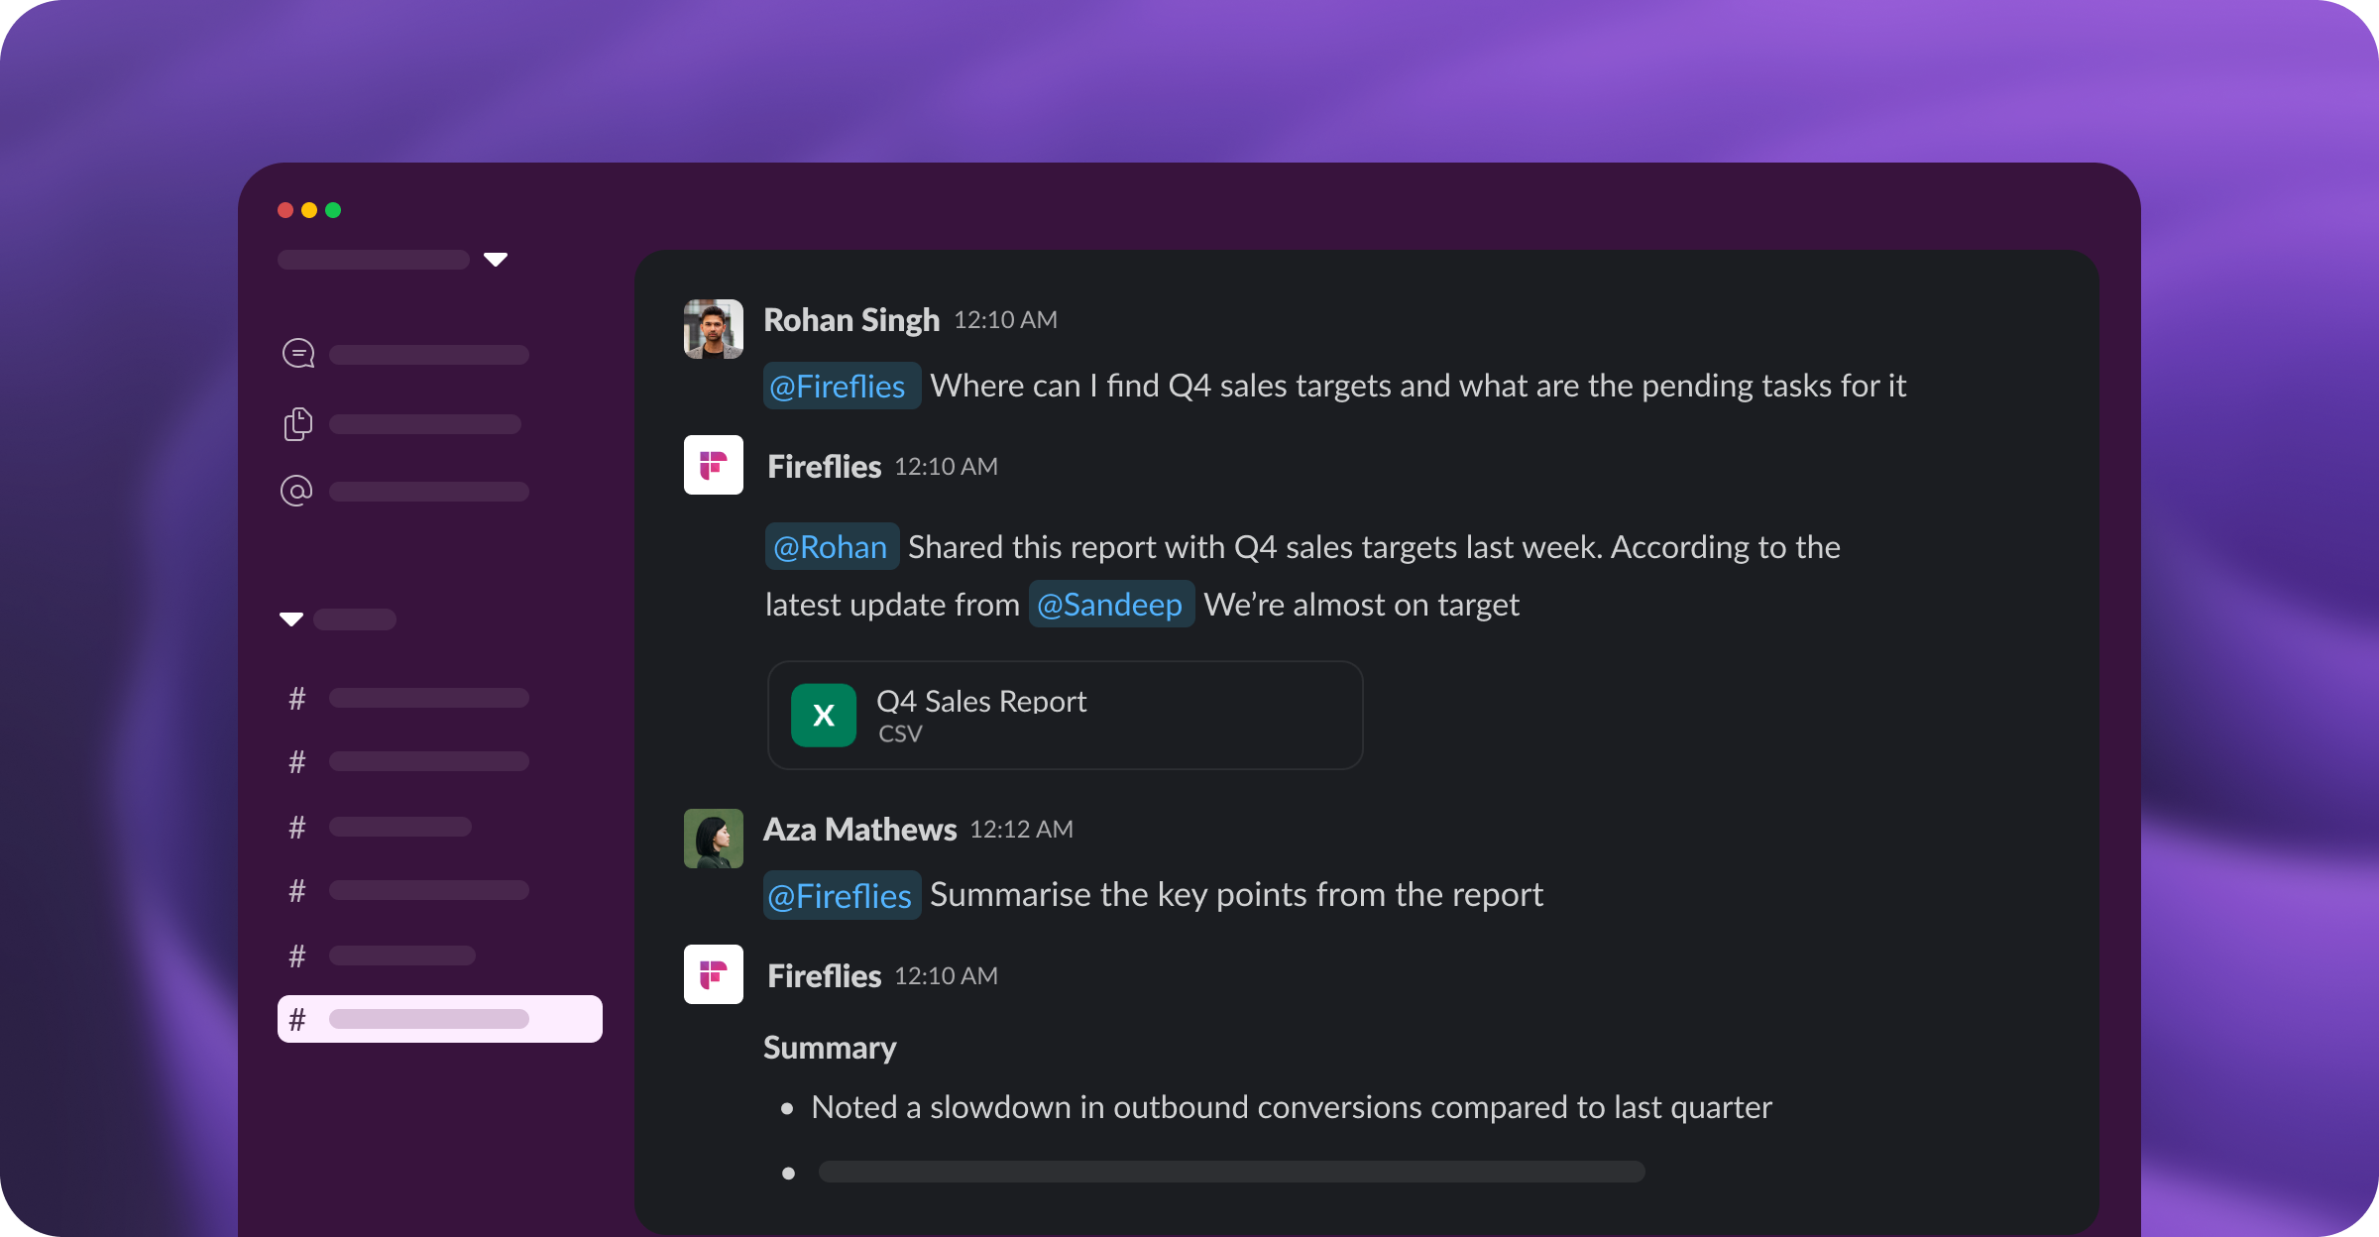Click Aza Mathews' profile avatar
This screenshot has width=2379, height=1237.
(713, 839)
